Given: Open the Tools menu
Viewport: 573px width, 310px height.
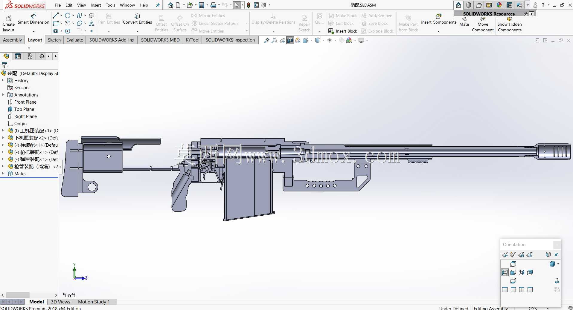Looking at the screenshot, I should [x=110, y=5].
